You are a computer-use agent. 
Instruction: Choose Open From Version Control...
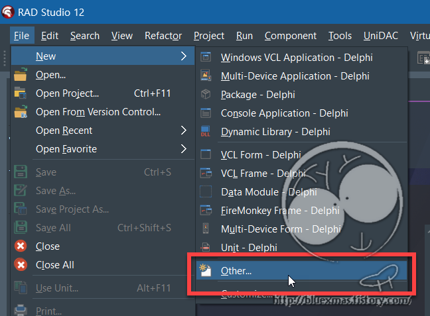(x=103, y=112)
